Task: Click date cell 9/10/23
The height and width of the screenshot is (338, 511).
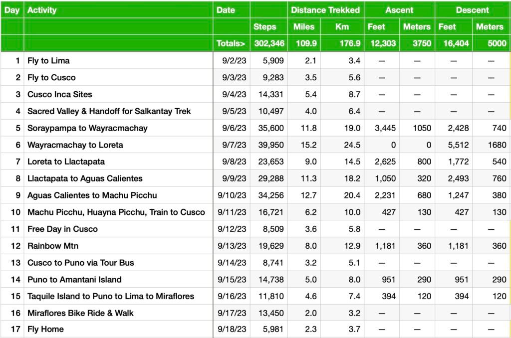Action: tap(232, 195)
